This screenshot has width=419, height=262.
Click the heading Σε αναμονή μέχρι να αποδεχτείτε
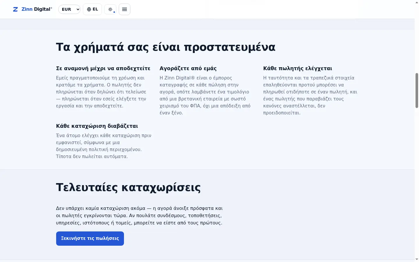point(103,68)
